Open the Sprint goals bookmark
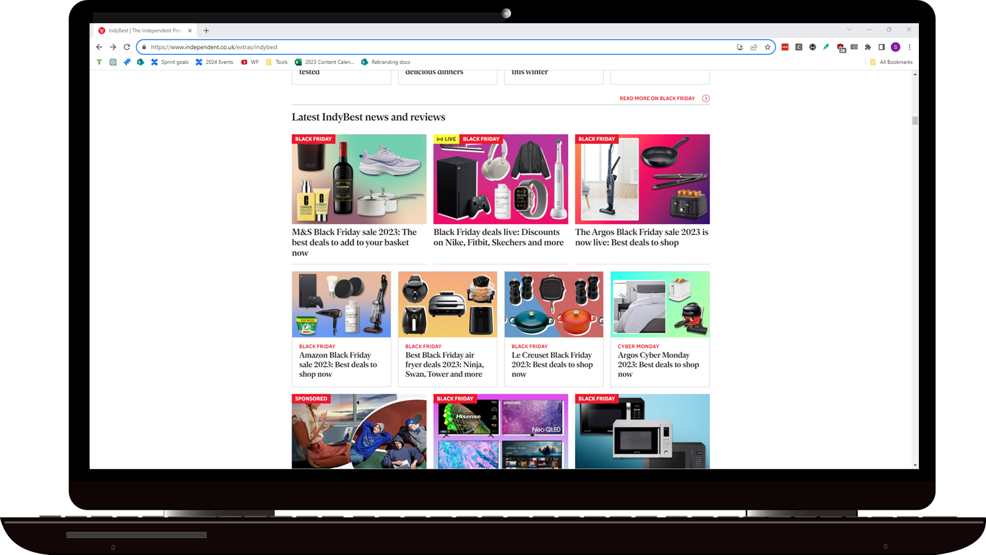 (x=170, y=63)
